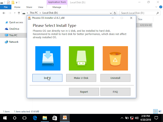Select This PC in navigation pane
The image size is (163, 122).
click(x=13, y=35)
